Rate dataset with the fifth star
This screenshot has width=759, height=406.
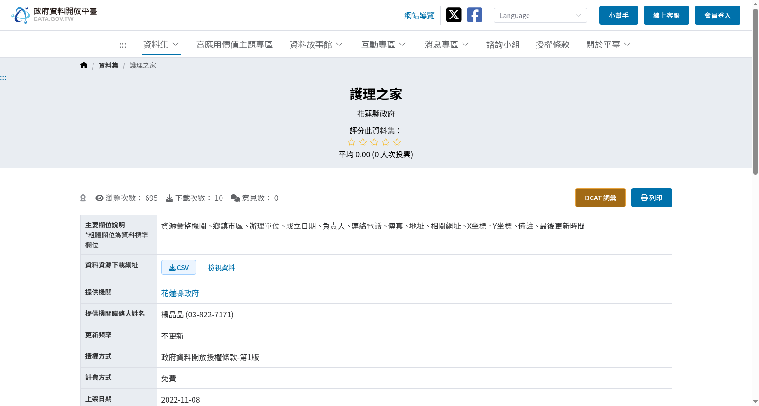coord(397,142)
